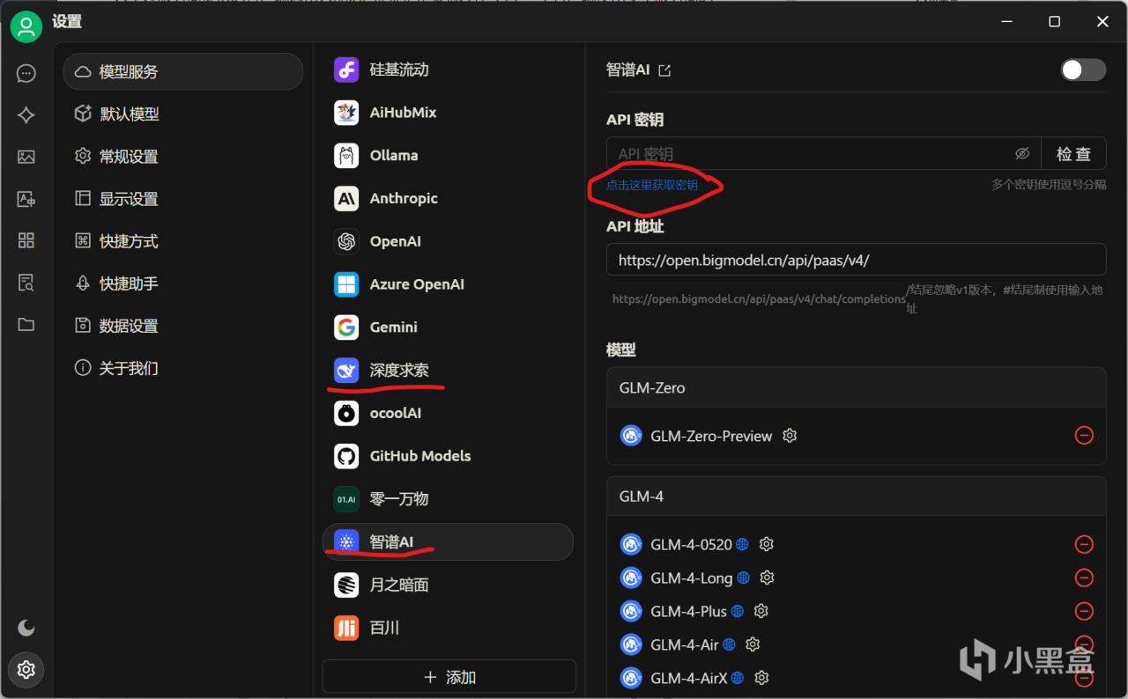Screen dimensions: 1128x699
Task: Select the Gemini provider
Action: click(x=448, y=327)
